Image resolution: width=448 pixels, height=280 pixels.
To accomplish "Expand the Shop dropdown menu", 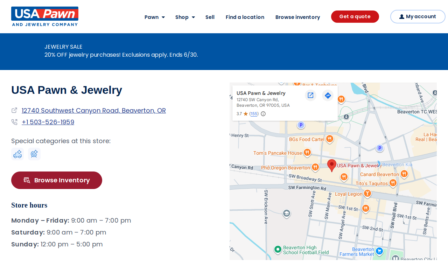I will tap(185, 17).
